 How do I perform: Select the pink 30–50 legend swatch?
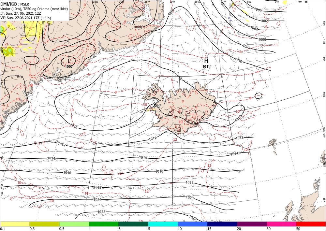point(282,224)
